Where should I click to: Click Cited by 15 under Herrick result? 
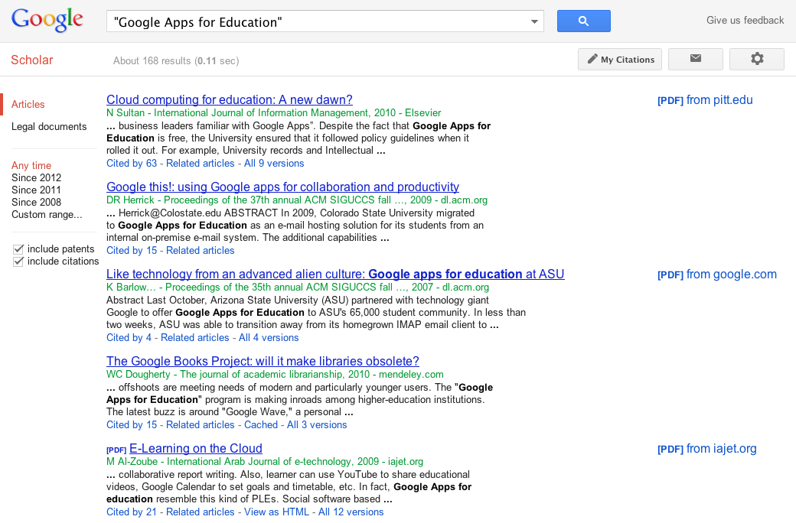(x=132, y=251)
